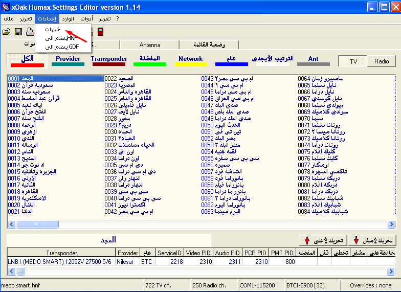Screen dimensions: 401x292
Task: Select channel 0084 شبابيك كلاسيك
Action: coord(323,212)
